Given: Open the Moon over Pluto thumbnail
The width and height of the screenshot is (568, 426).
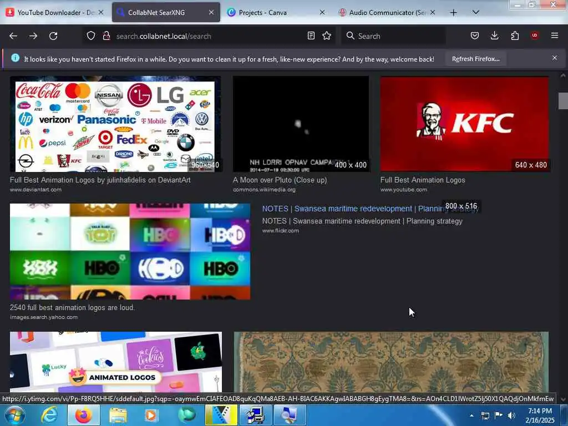Looking at the screenshot, I should tap(301, 124).
